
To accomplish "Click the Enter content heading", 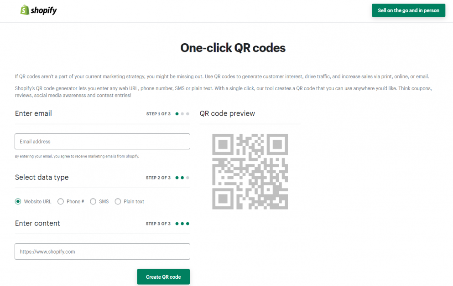I will (37, 224).
